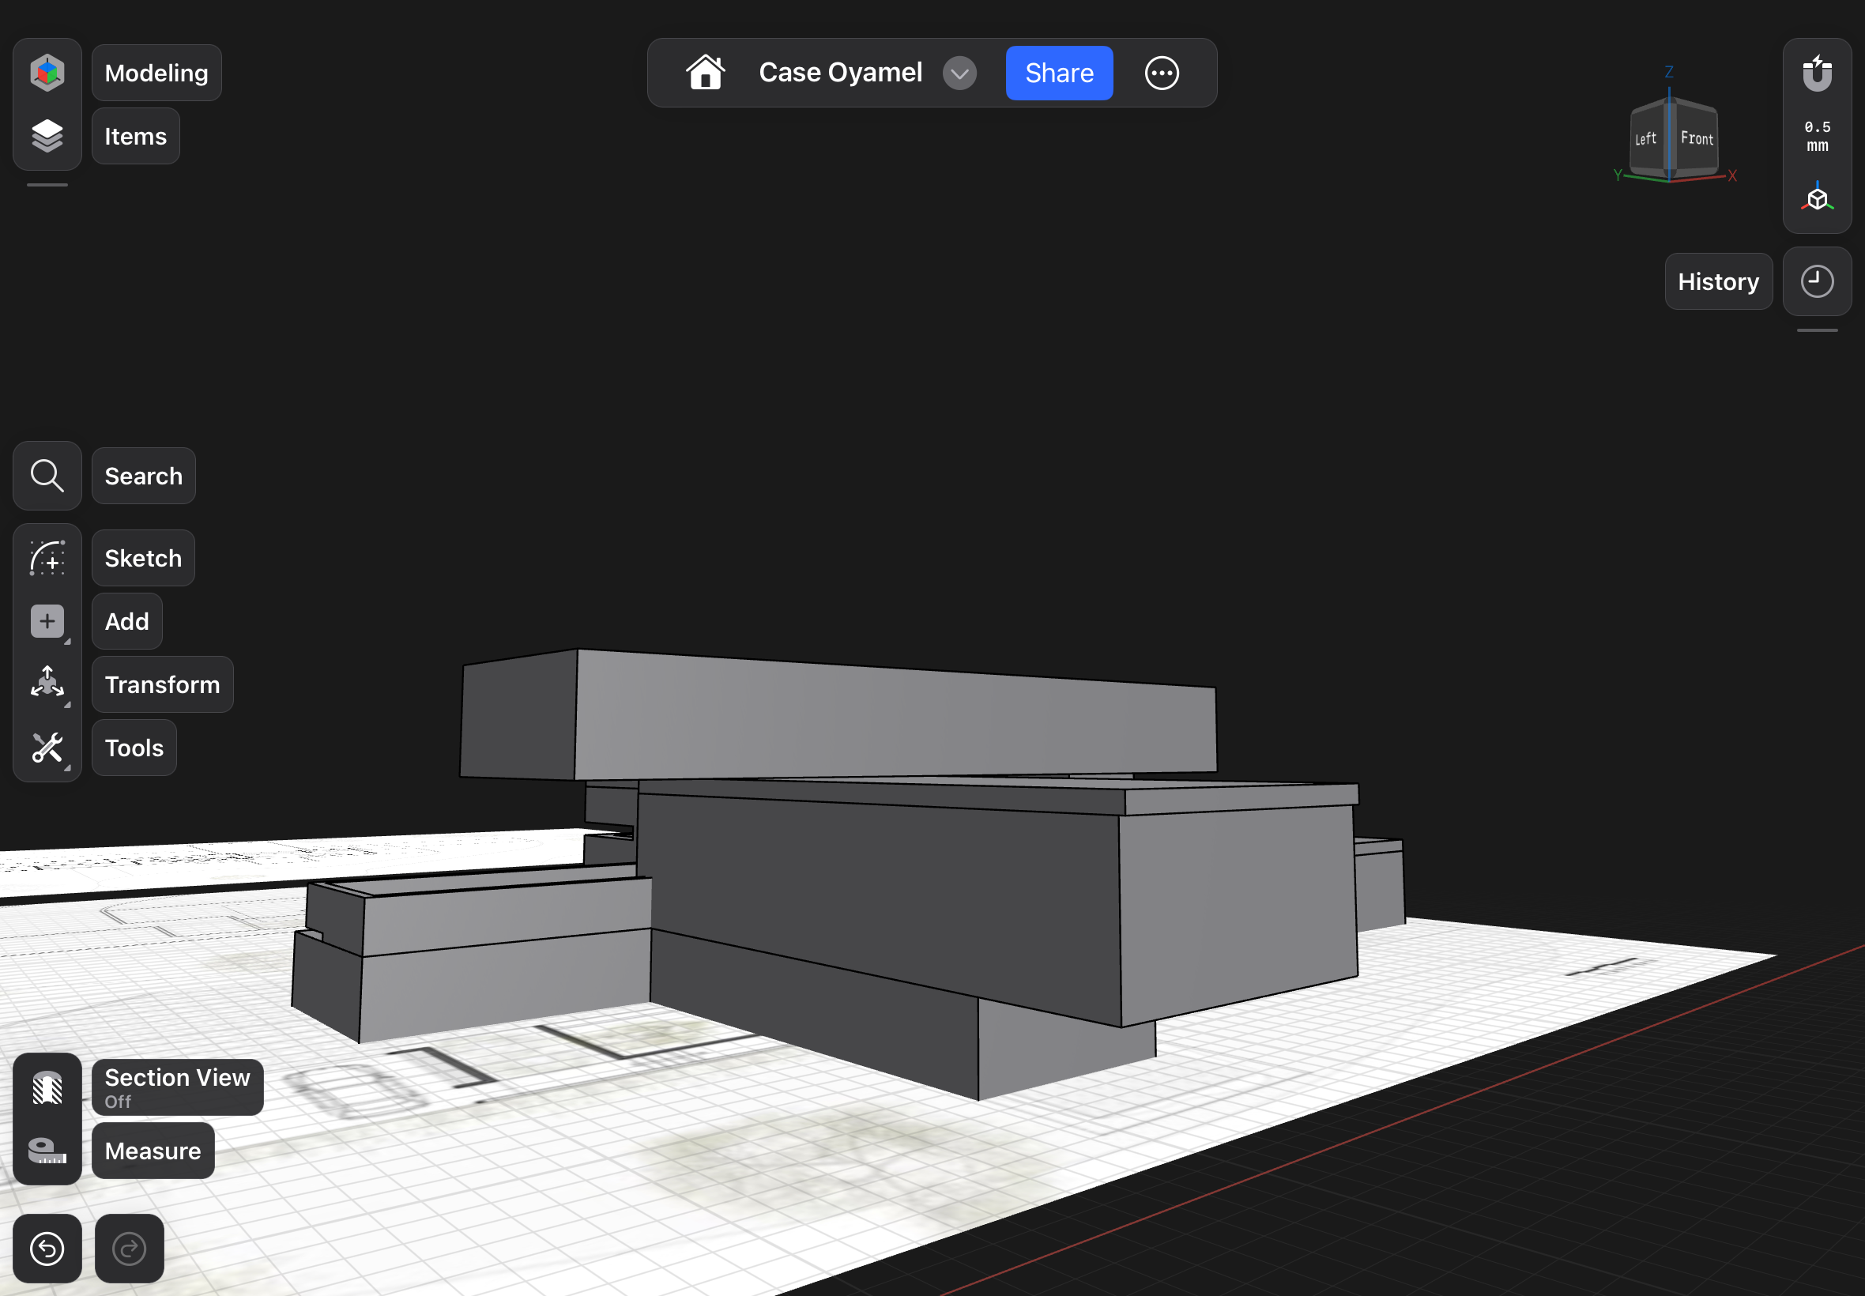Click the Search magnifier icon

click(47, 476)
